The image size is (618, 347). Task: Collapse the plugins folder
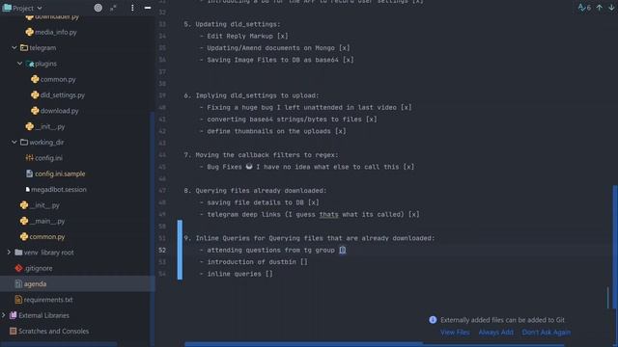coord(19,64)
